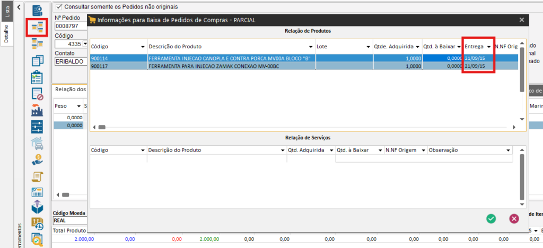543x248 pixels.
Task: Open the Entrega column filter dropdown
Action: point(488,47)
